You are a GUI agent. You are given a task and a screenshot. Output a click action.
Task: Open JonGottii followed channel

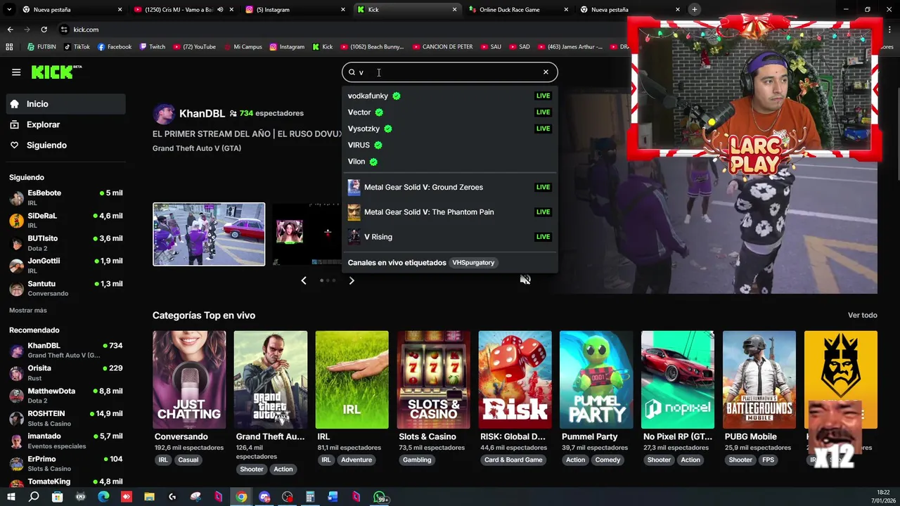point(66,265)
